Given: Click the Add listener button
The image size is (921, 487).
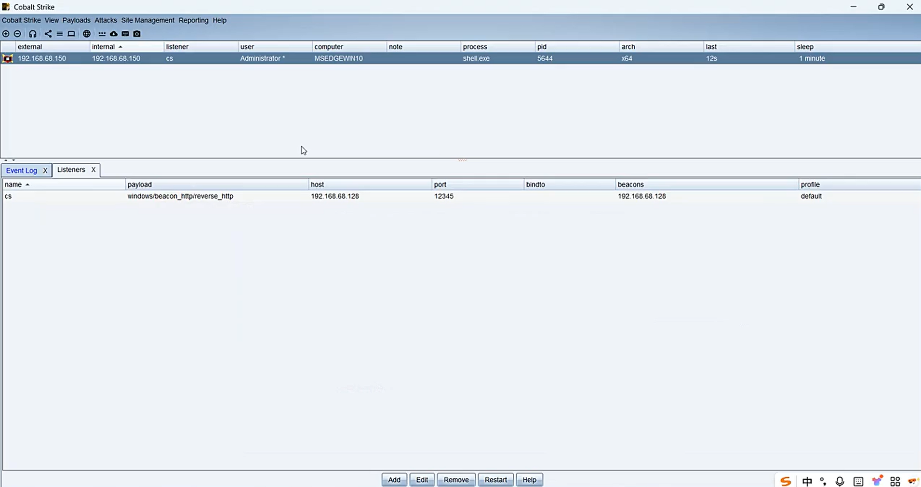Looking at the screenshot, I should click(394, 480).
